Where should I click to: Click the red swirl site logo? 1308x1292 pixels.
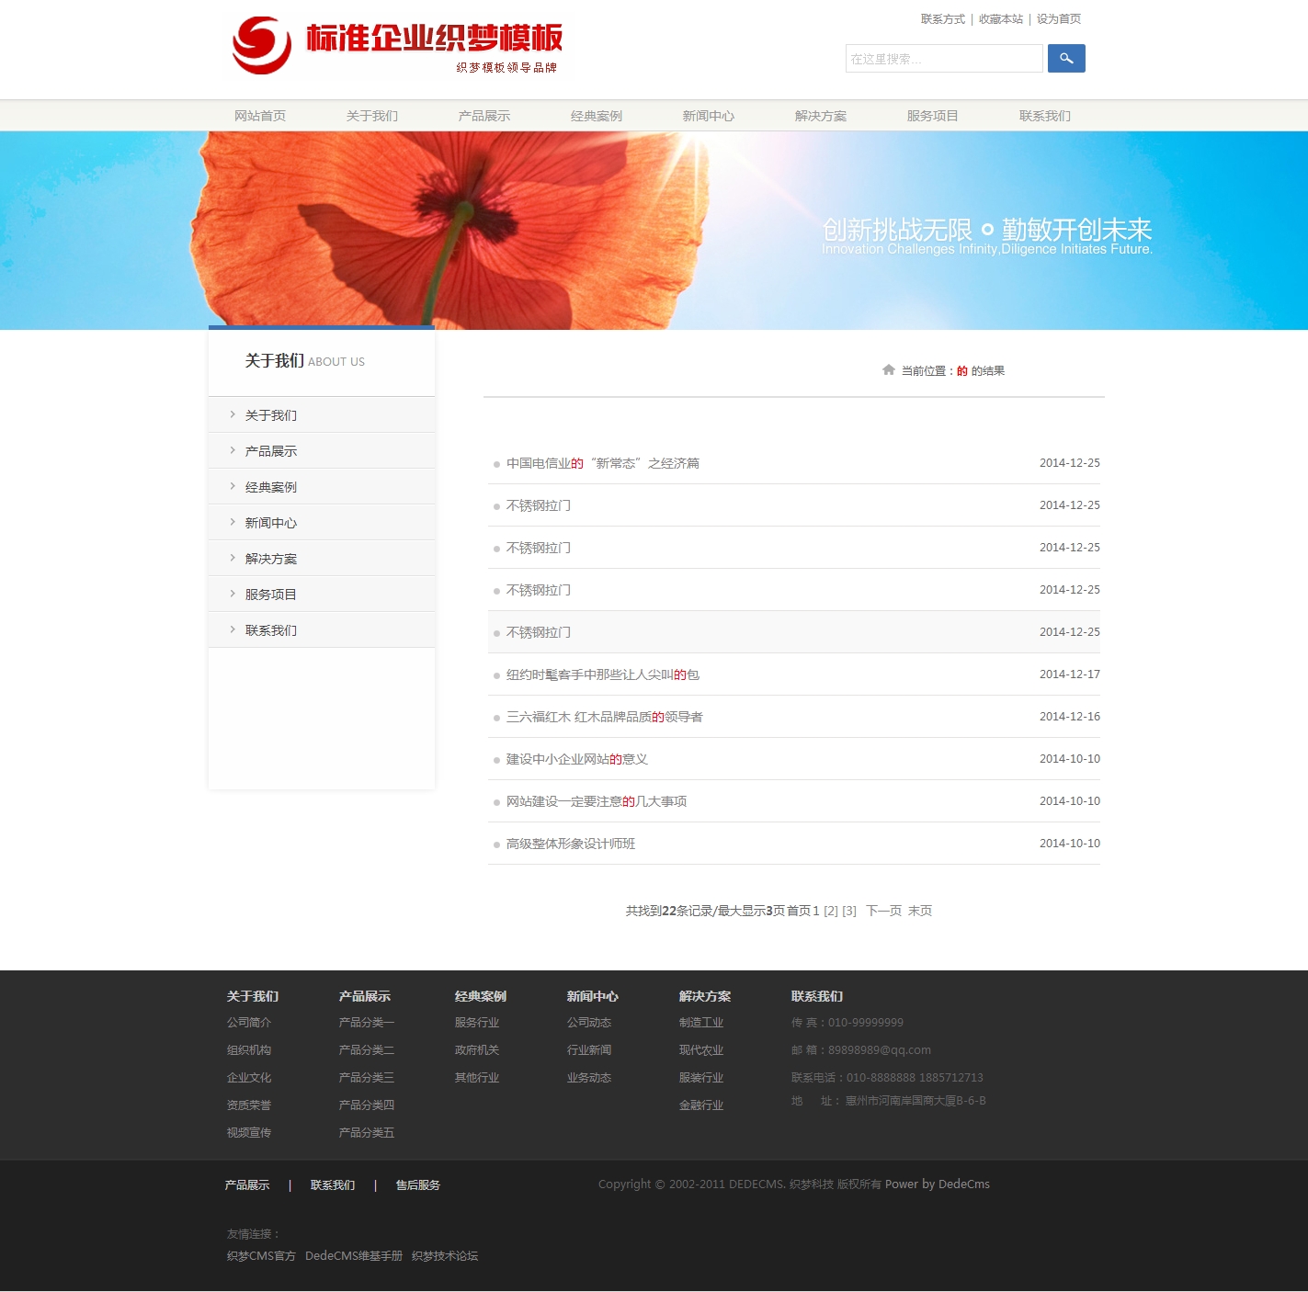[x=262, y=45]
